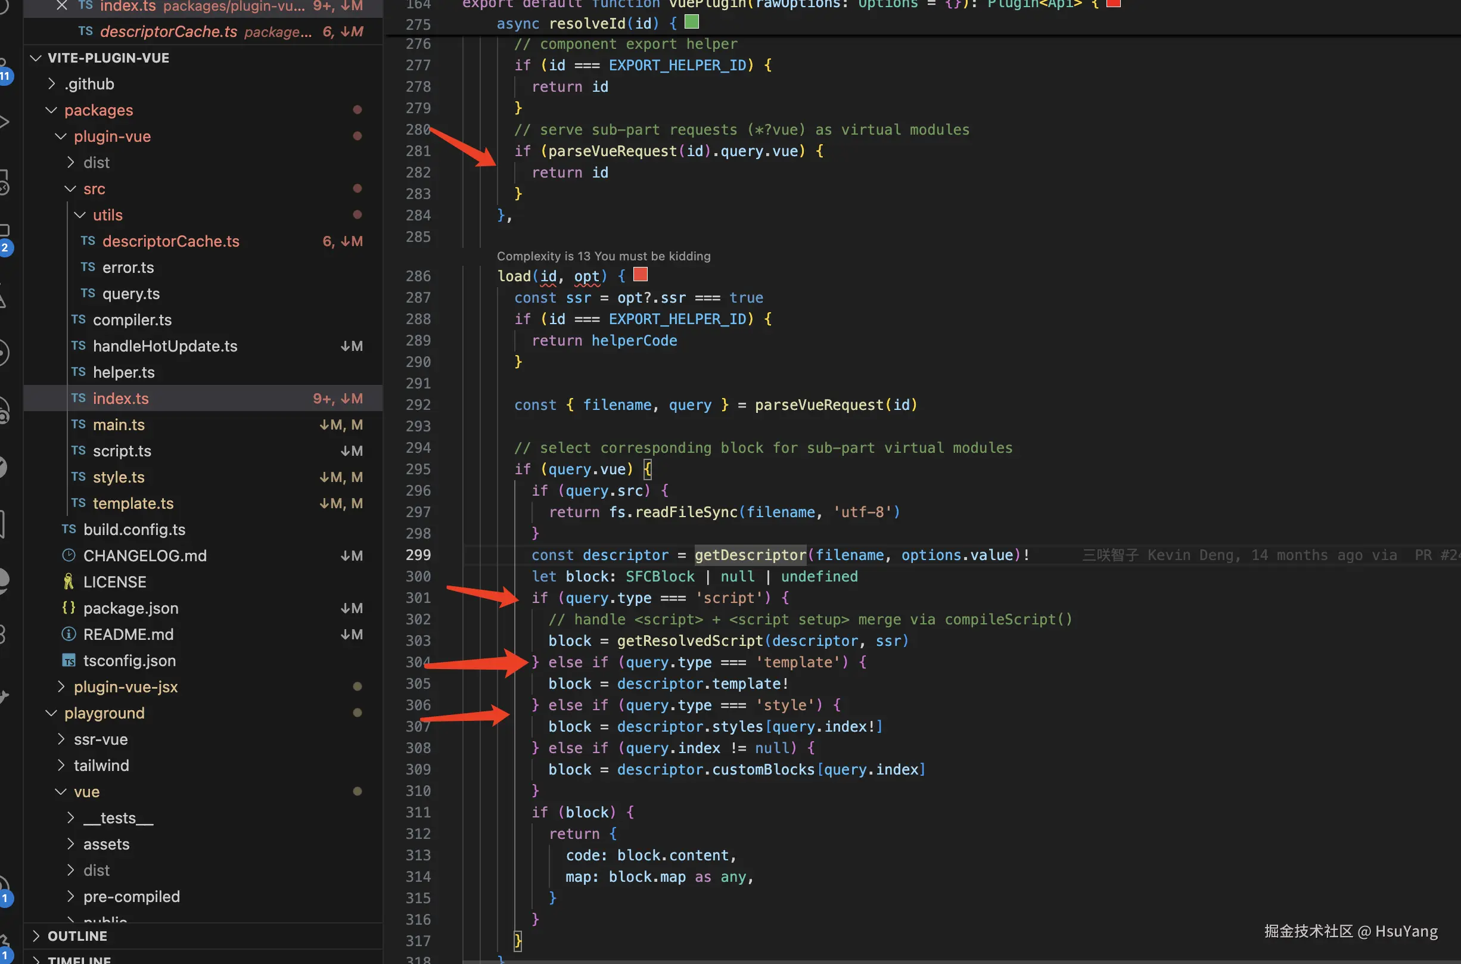Click the CHANGELOG.md clock file icon

click(x=69, y=555)
